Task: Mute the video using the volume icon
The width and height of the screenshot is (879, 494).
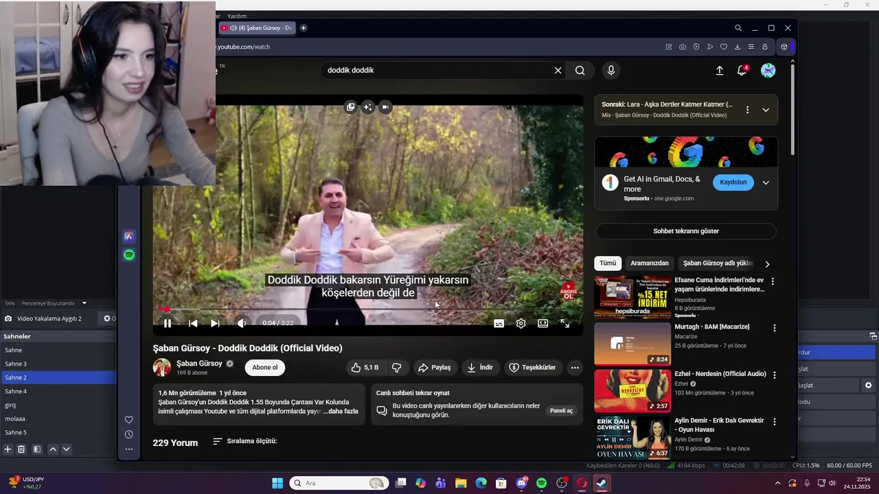Action: pos(242,323)
